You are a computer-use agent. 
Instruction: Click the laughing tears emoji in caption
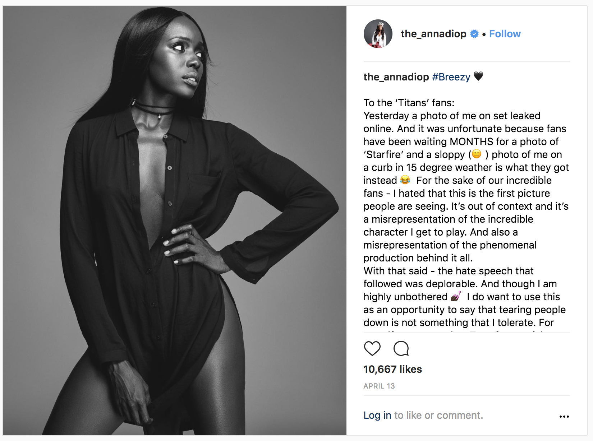(405, 180)
